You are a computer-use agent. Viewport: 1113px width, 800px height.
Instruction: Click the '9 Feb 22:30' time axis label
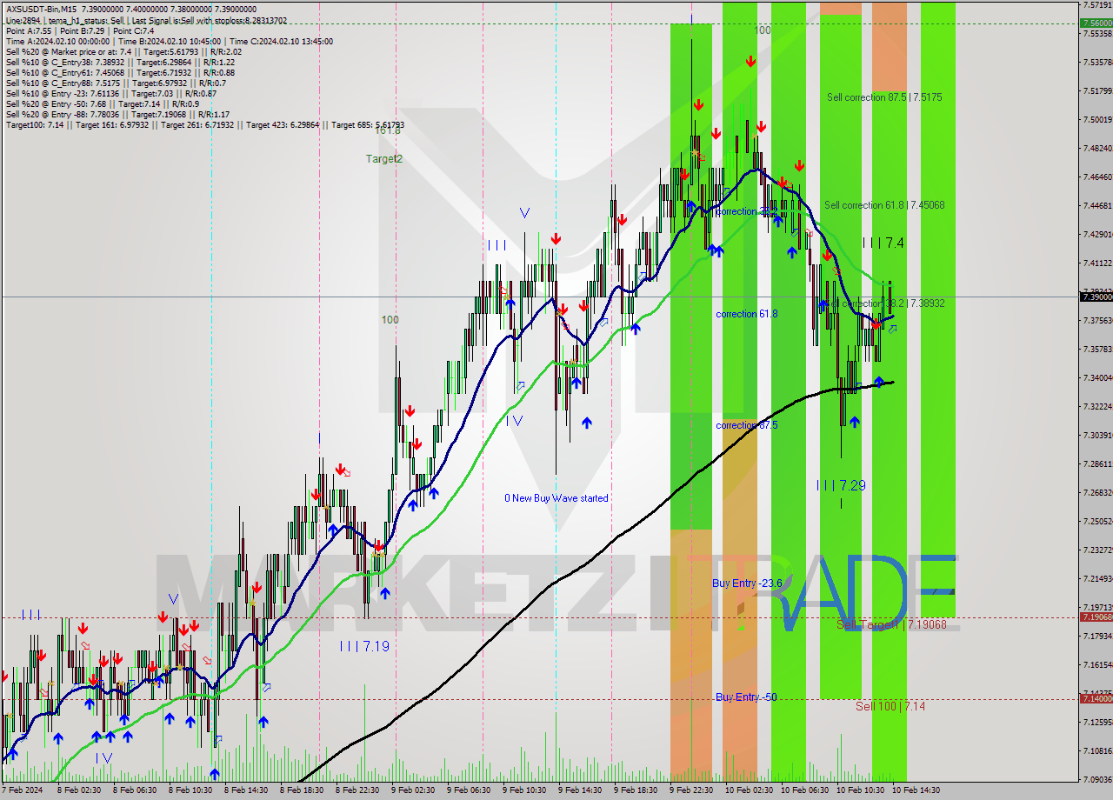pyautogui.click(x=690, y=790)
